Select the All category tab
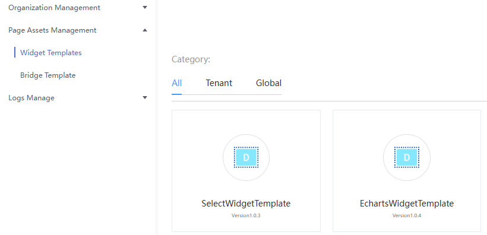This screenshot has width=487, height=235. (x=177, y=83)
